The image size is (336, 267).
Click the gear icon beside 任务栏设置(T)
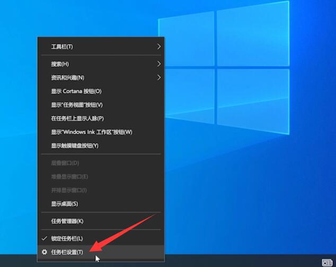point(45,252)
